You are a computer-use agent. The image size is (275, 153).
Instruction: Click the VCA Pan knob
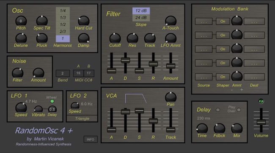170,97
